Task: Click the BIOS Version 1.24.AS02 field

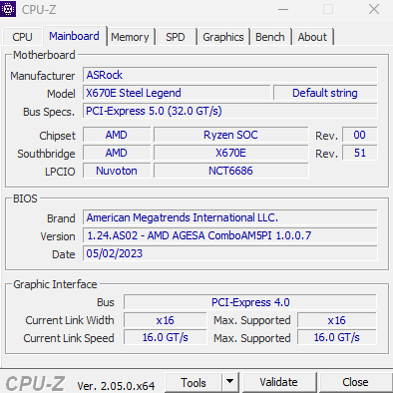Action: (x=230, y=235)
